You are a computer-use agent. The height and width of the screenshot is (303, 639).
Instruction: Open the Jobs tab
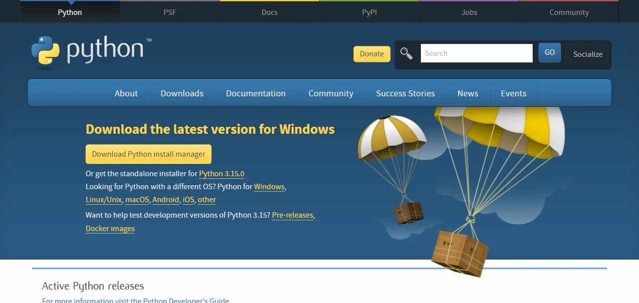[469, 12]
